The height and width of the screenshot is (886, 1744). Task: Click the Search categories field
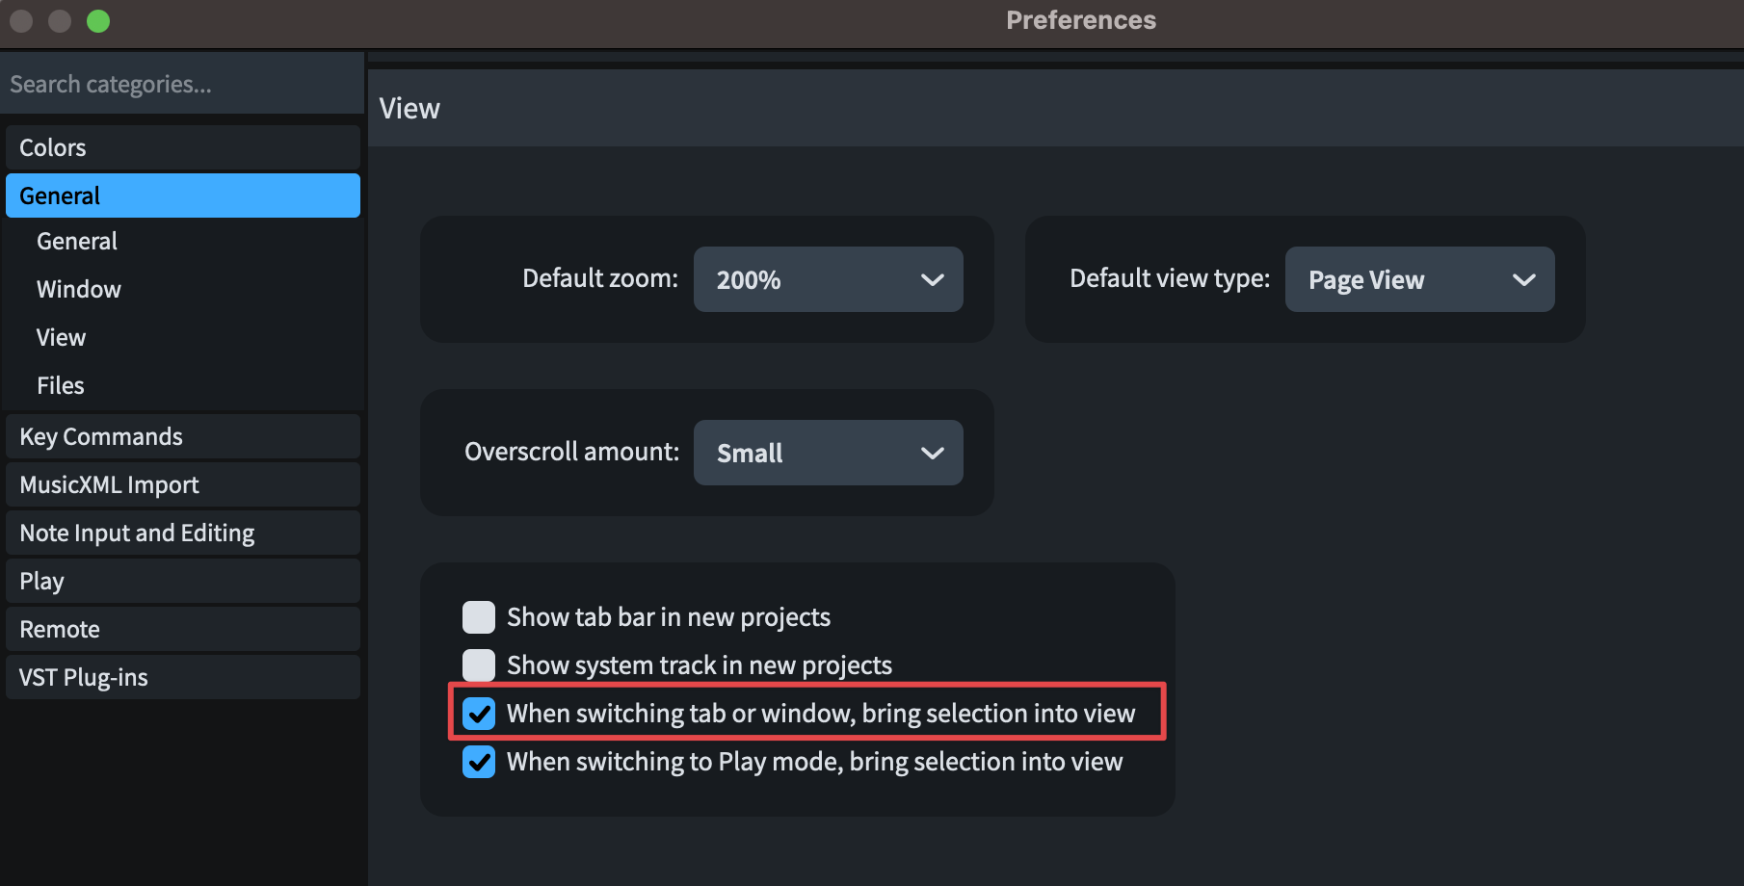click(x=182, y=85)
